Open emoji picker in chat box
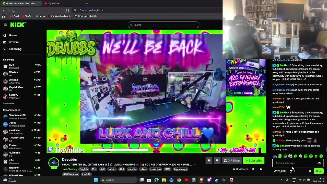The image size is (327, 184). [319, 163]
